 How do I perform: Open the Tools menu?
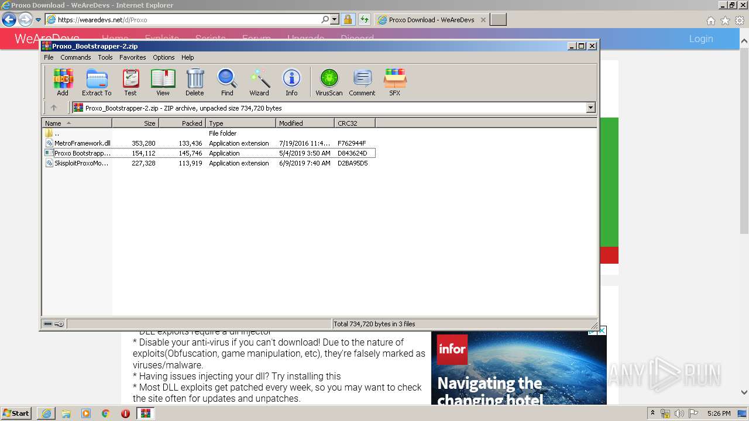105,57
